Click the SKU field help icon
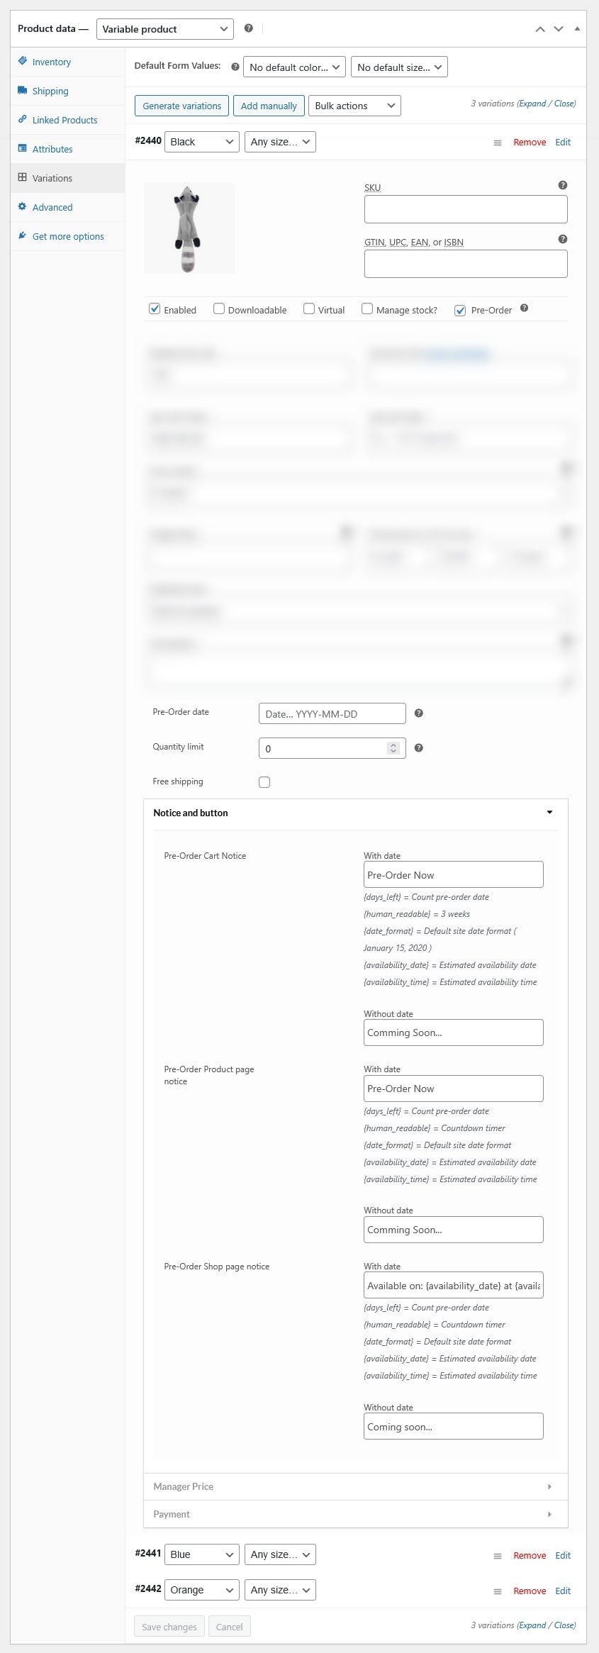 [x=562, y=185]
